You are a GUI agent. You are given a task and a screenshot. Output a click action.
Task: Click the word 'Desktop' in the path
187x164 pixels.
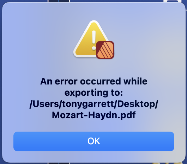click(x=136, y=104)
